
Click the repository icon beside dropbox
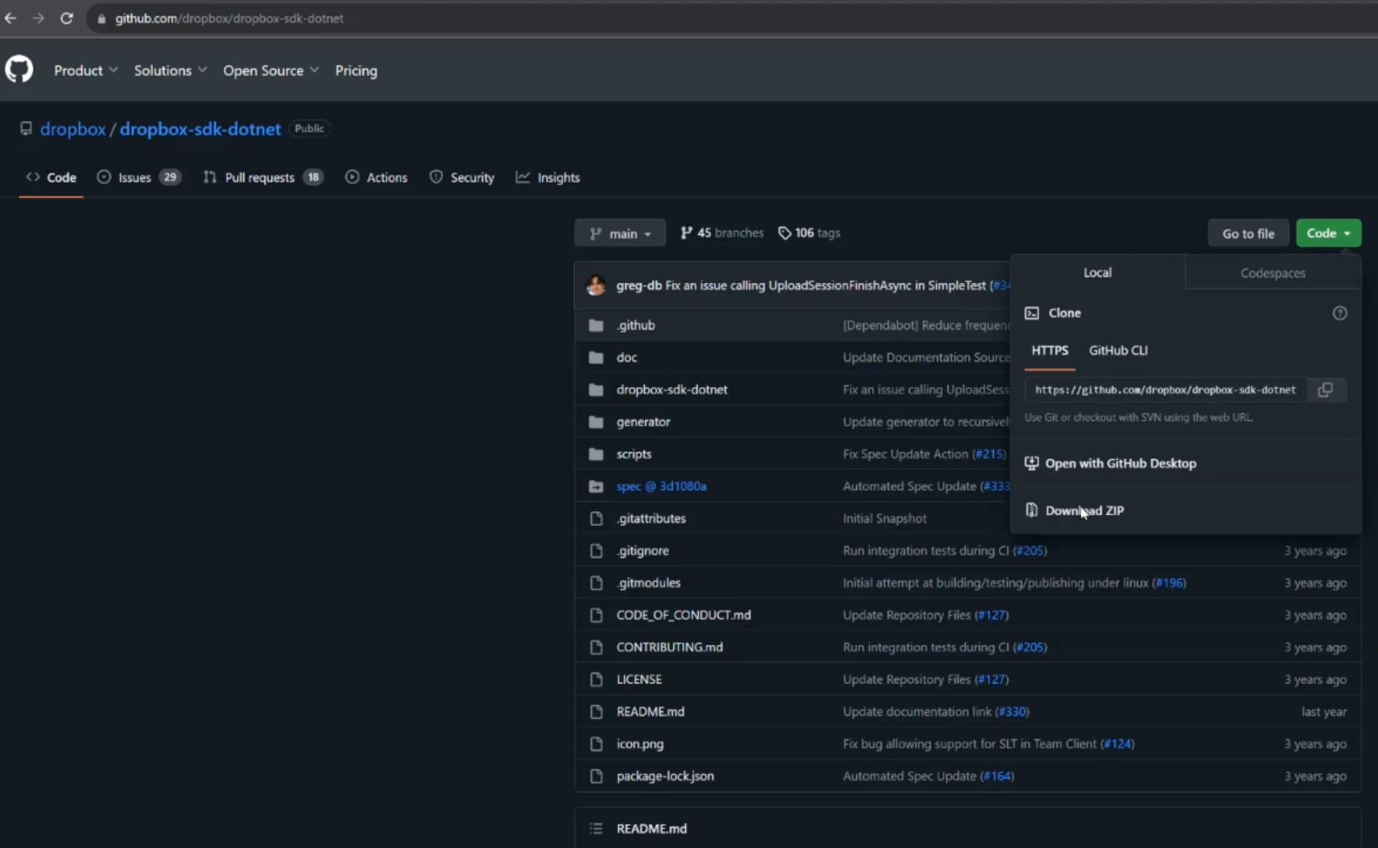pyautogui.click(x=26, y=129)
